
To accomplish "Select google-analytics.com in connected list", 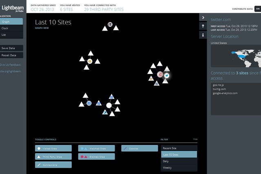I will coord(225,93).
